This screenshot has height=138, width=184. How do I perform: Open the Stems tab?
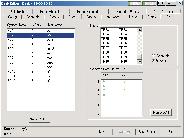[x=151, y=17]
